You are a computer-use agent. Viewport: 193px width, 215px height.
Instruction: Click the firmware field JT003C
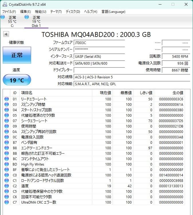tap(99, 43)
